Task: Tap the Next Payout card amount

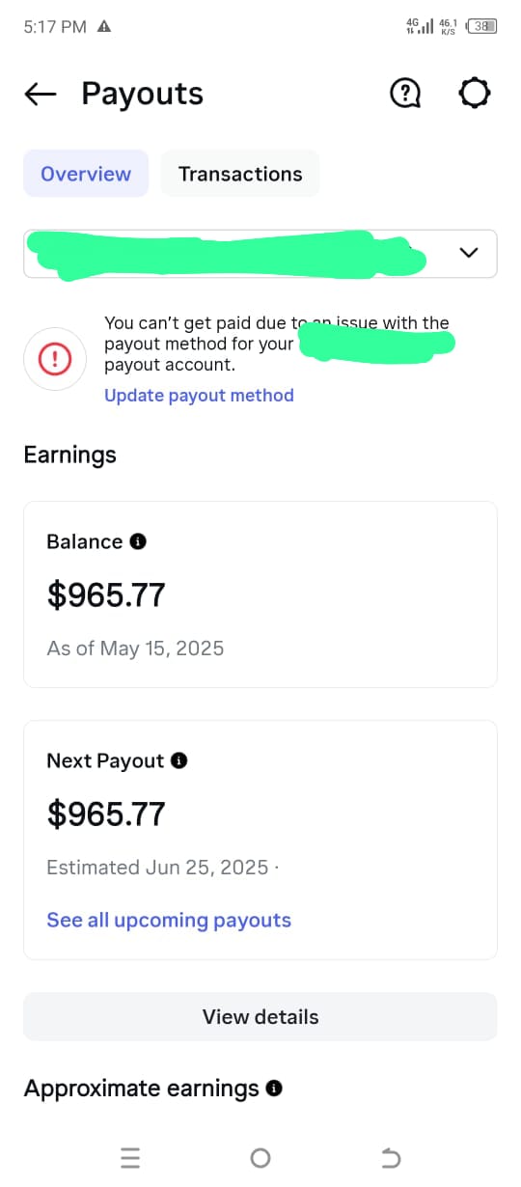Action: 106,814
